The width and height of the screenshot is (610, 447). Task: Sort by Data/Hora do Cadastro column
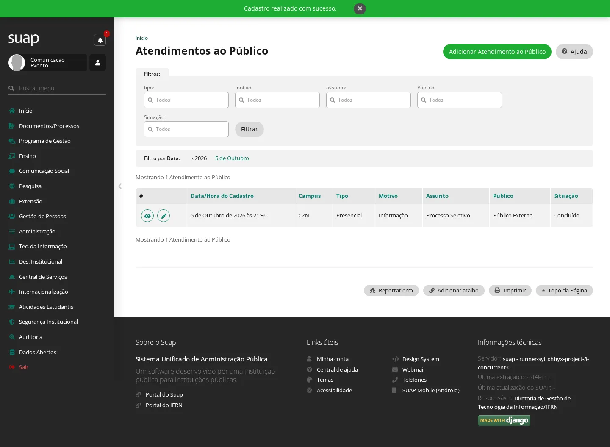pyautogui.click(x=222, y=196)
